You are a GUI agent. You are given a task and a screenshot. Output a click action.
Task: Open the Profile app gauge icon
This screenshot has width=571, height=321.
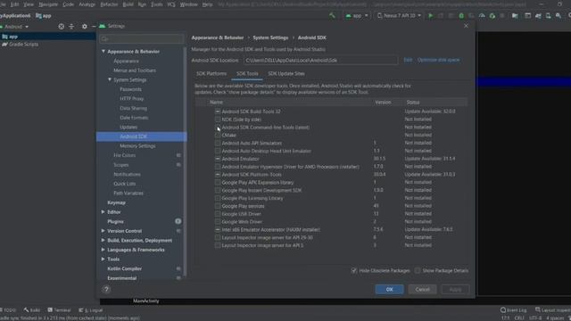point(482,16)
